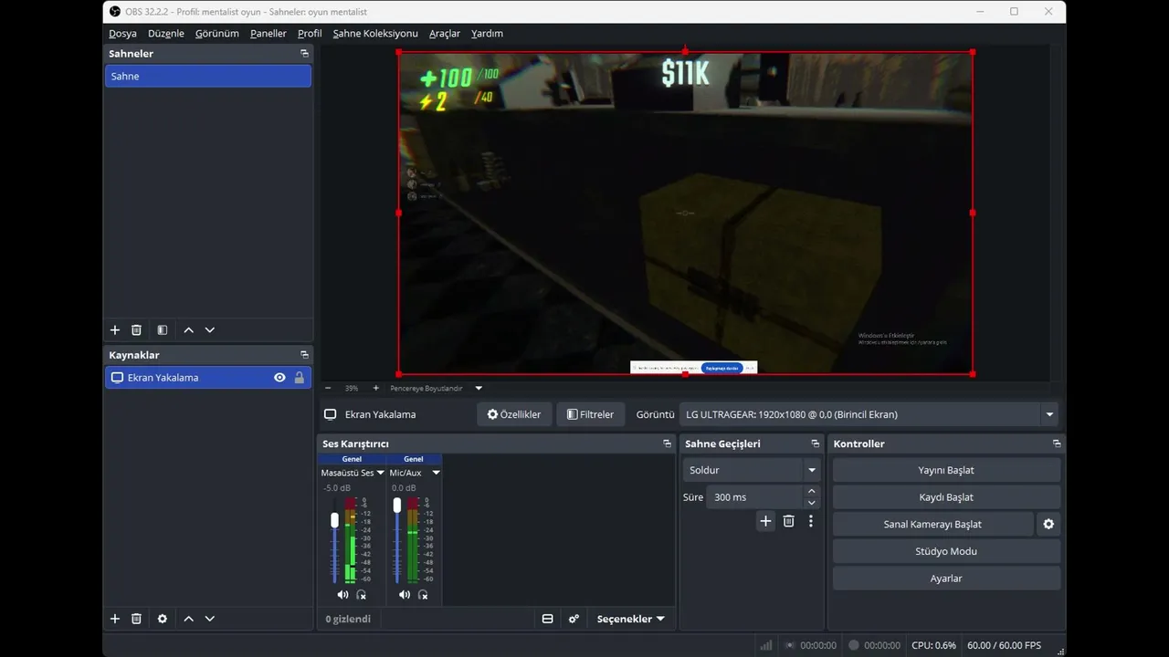Delete selected source with Kaynaklar trash icon
Viewport: 1169px width, 657px height.
(x=136, y=619)
